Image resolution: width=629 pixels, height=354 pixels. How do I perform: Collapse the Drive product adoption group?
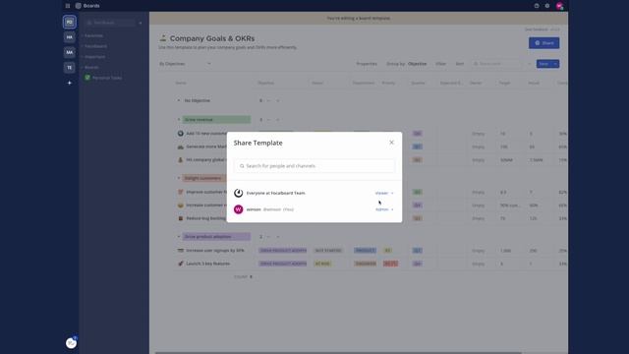point(179,237)
